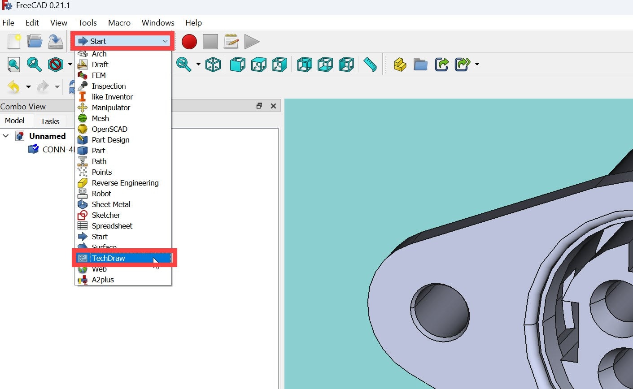Select the CONN-4 object in the model tree
Screen dimensions: 633x389
point(57,150)
